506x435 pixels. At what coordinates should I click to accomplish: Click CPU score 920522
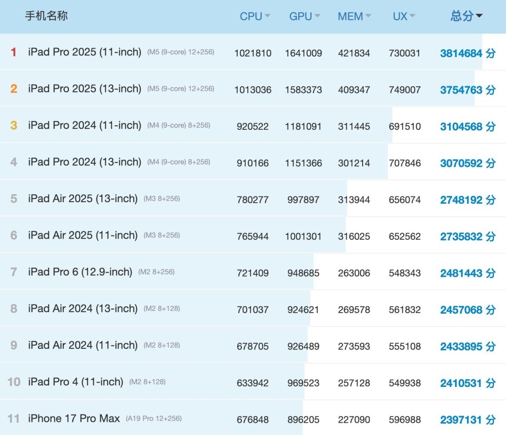pos(252,126)
